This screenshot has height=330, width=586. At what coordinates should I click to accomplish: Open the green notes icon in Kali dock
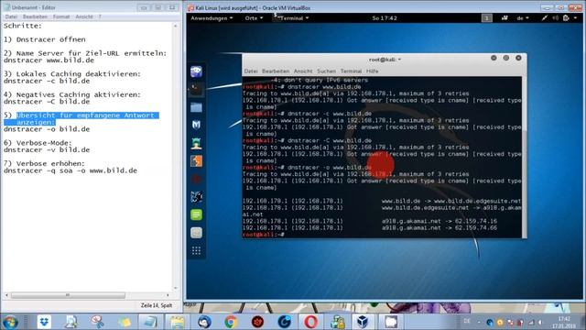(x=196, y=214)
